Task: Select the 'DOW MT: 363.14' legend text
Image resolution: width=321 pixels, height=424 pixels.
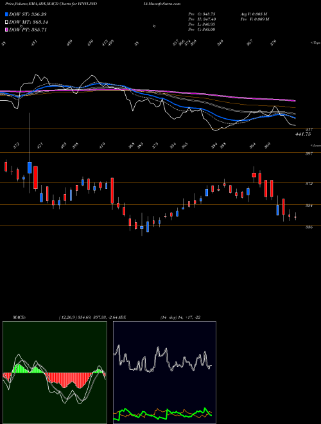Action: (28, 22)
